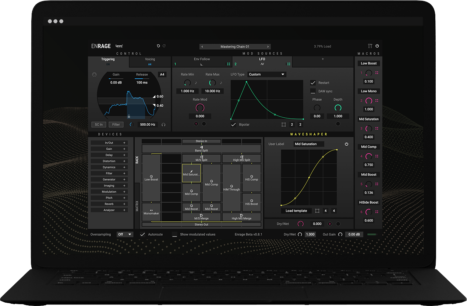Select the Env Follow mod source tab
Screen dimensions: 467x306
(x=202, y=61)
